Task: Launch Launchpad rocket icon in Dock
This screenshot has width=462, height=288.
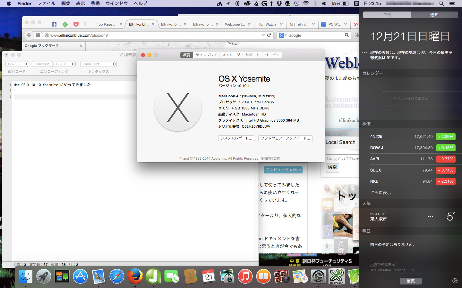Action: (x=44, y=276)
